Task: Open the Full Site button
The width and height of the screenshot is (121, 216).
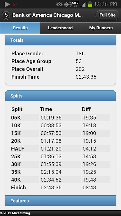Action: coord(108,15)
